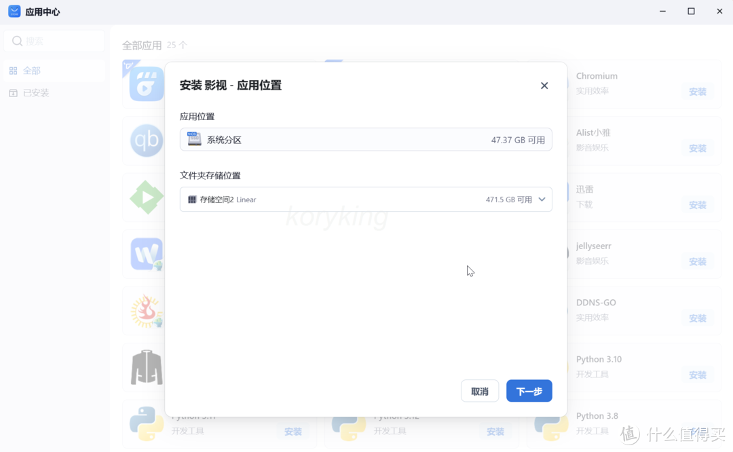Cancel installation with the 取消 button

tap(480, 391)
